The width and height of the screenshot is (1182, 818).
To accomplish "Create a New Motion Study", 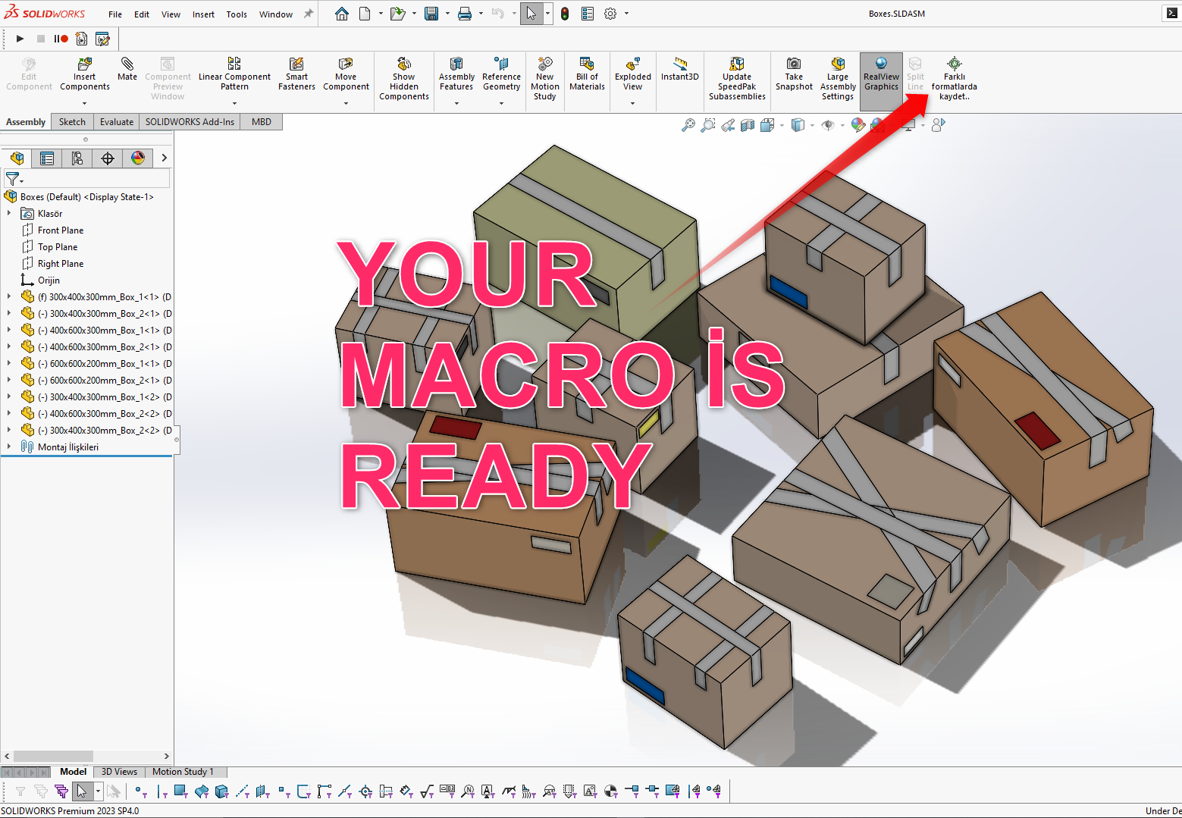I will [x=545, y=79].
